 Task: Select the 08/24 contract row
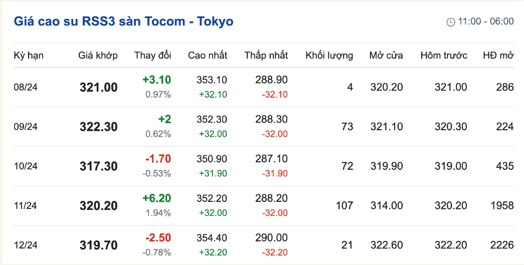tap(264, 87)
